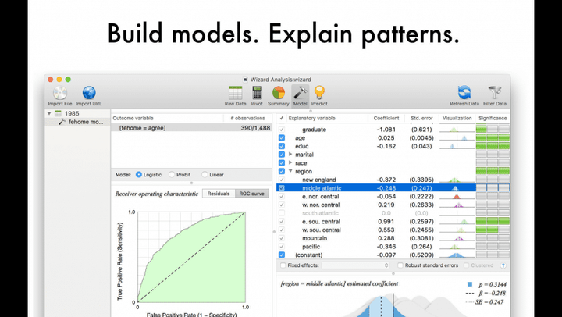Image resolution: width=562 pixels, height=317 pixels.
Task: Select the graduate variable row
Action: [x=393, y=130]
